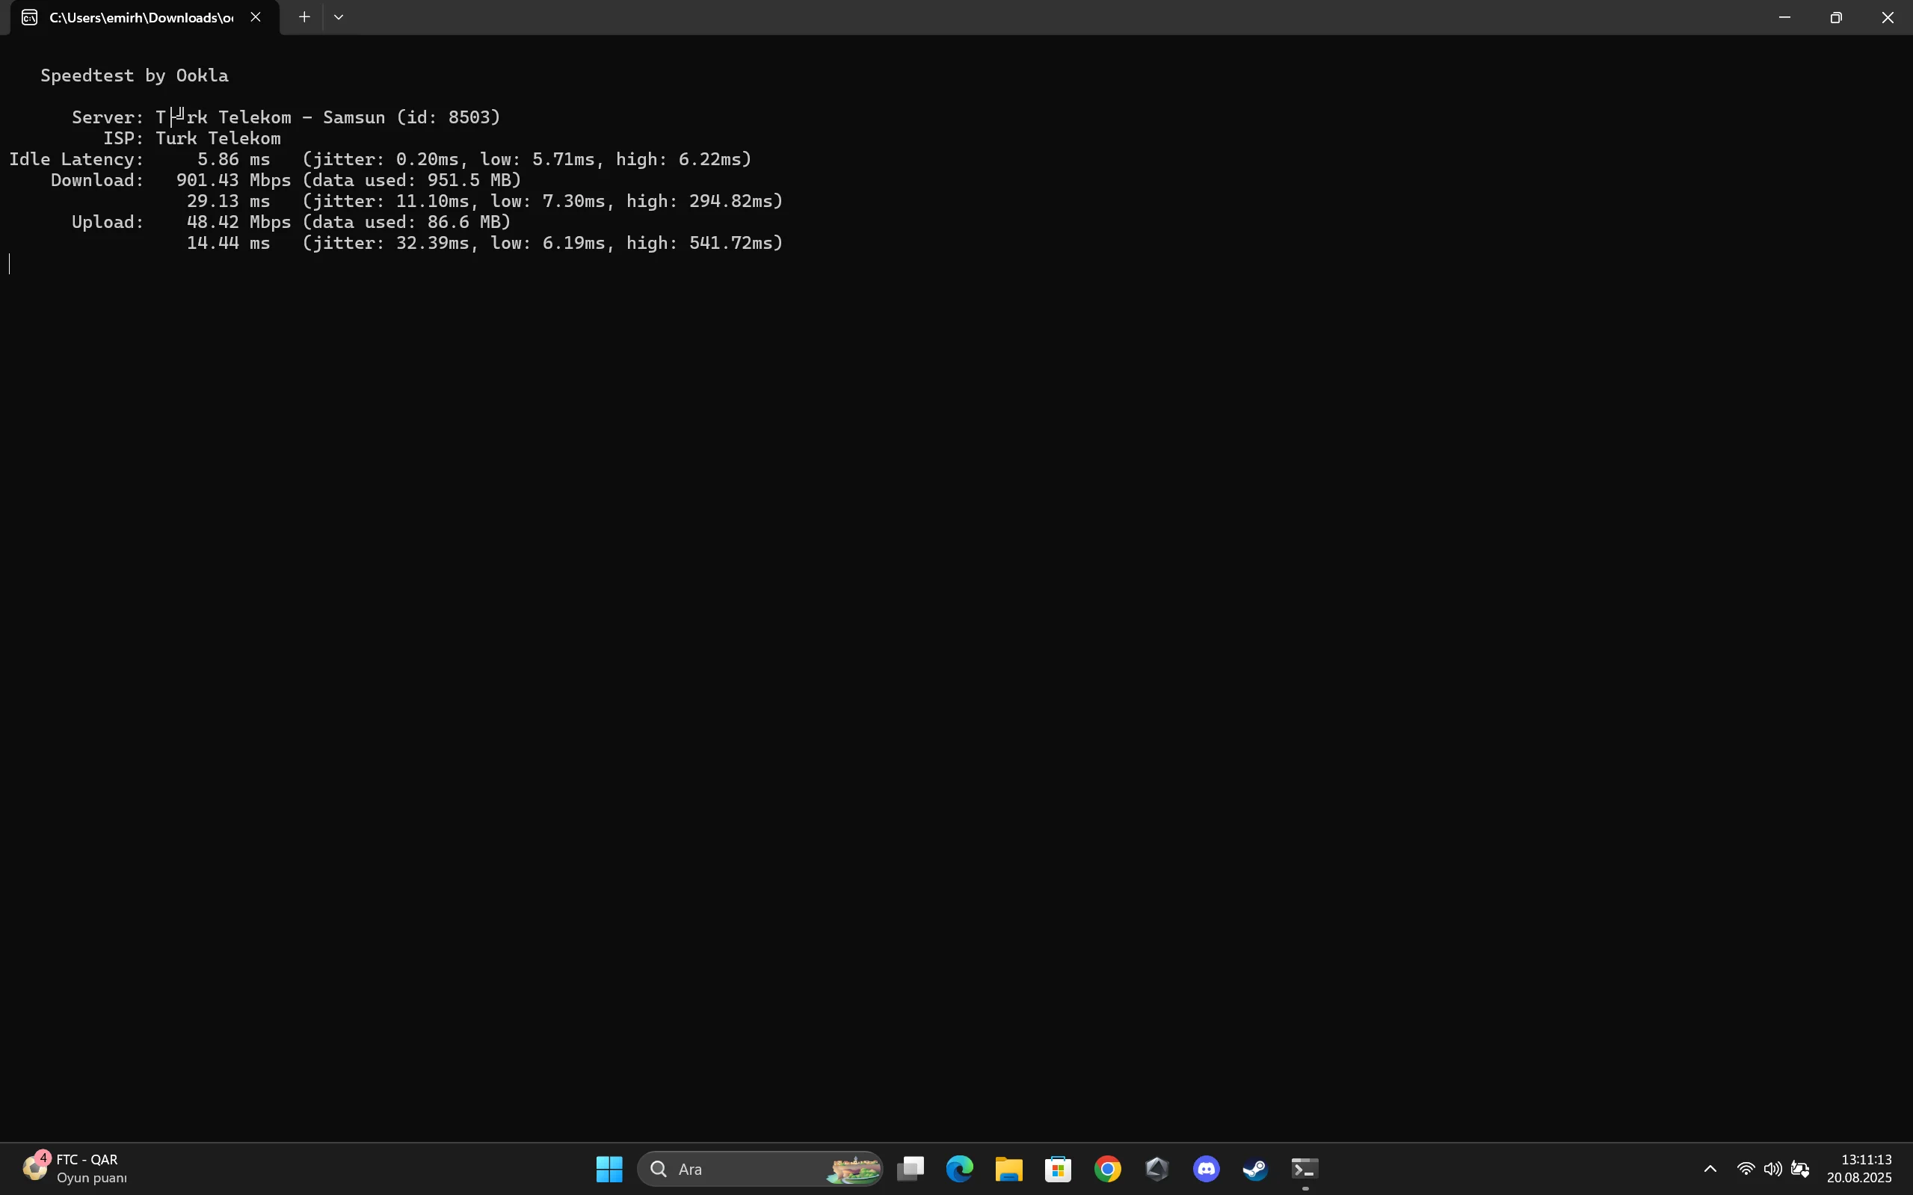Image resolution: width=1913 pixels, height=1195 pixels.
Task: Open the Windows Start menu
Action: click(609, 1169)
